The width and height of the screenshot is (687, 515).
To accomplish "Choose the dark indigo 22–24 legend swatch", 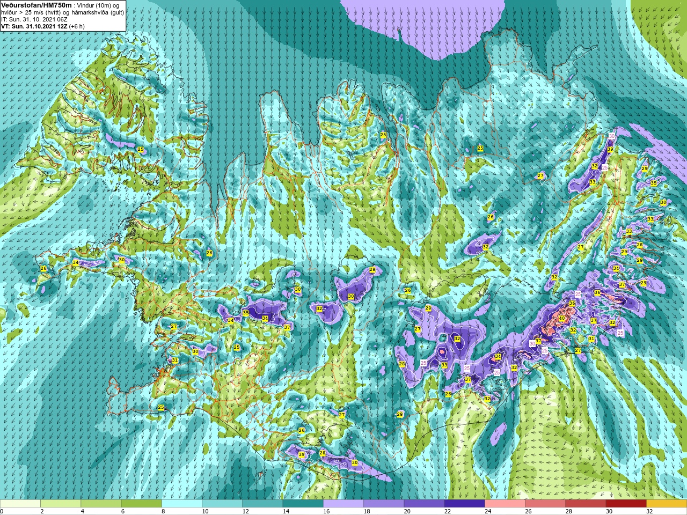I will tap(465, 504).
